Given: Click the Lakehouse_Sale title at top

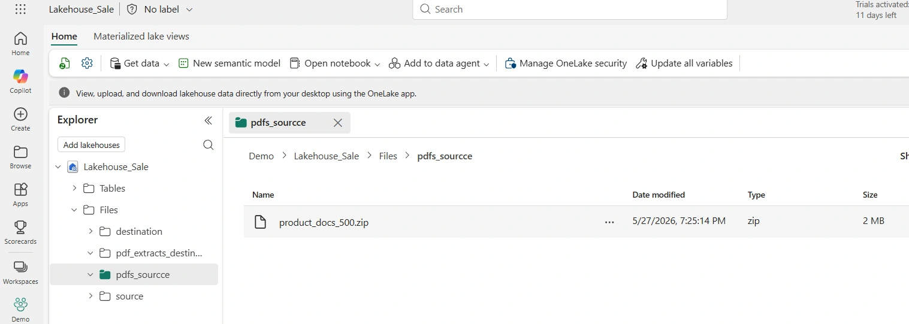Looking at the screenshot, I should (x=81, y=10).
